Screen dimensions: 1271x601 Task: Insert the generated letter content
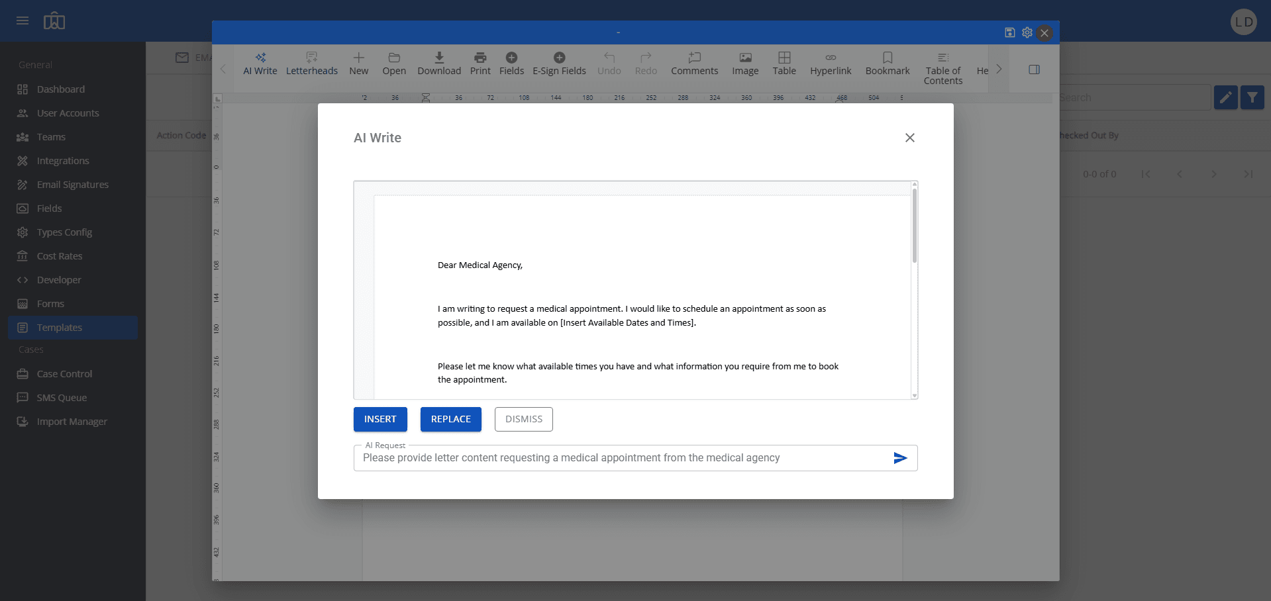pos(380,419)
